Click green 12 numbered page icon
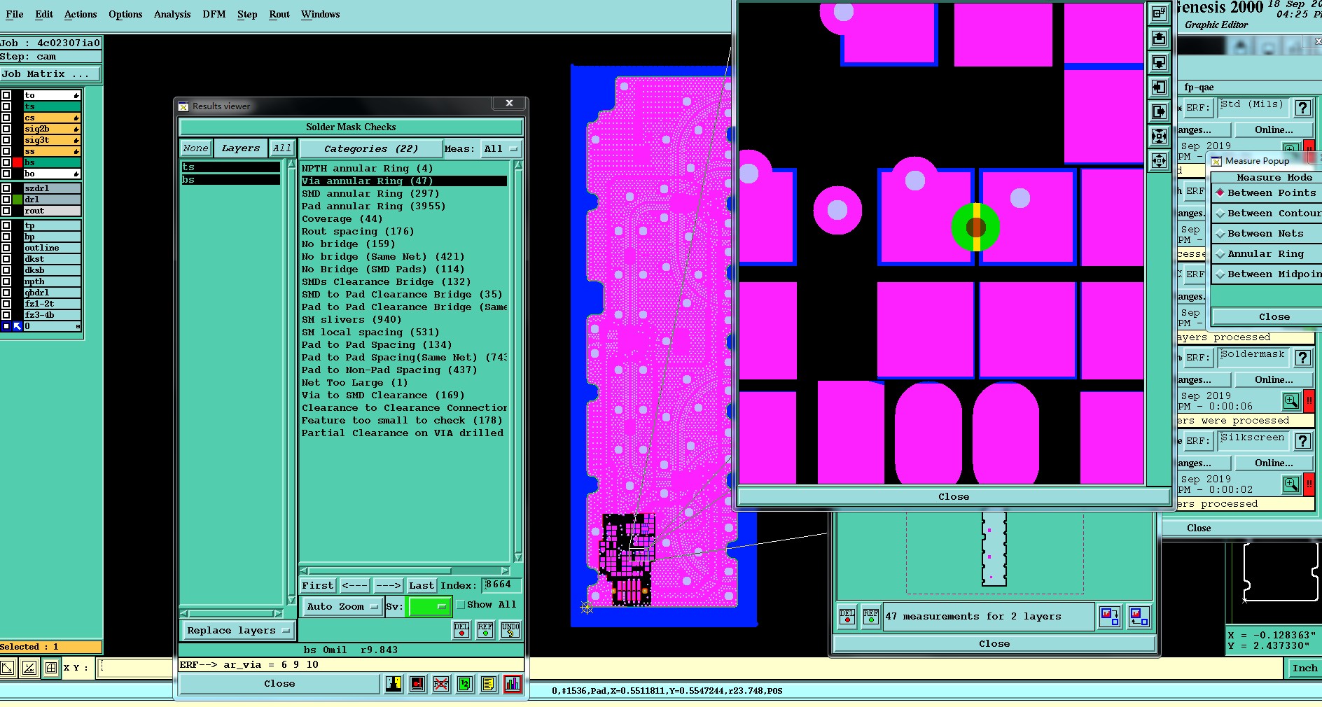Viewport: 1322px width, 707px height. 465,684
